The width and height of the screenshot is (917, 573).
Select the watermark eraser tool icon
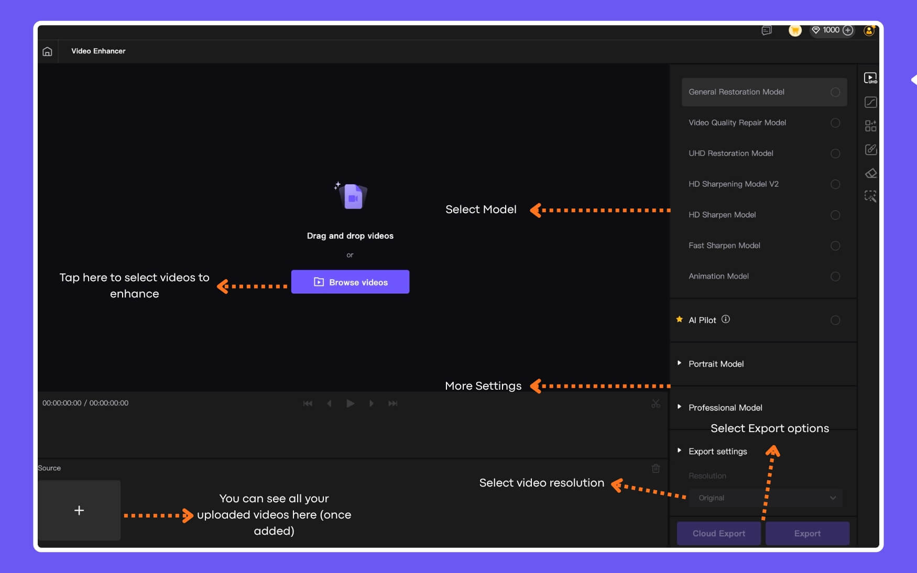pos(871,173)
